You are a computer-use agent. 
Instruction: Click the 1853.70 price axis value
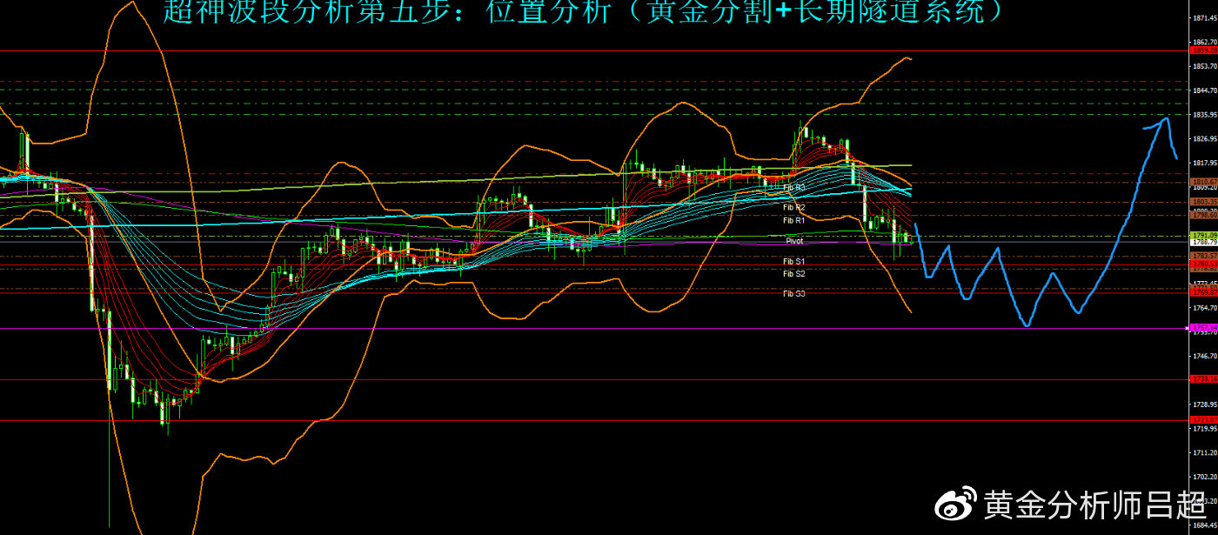click(1205, 66)
